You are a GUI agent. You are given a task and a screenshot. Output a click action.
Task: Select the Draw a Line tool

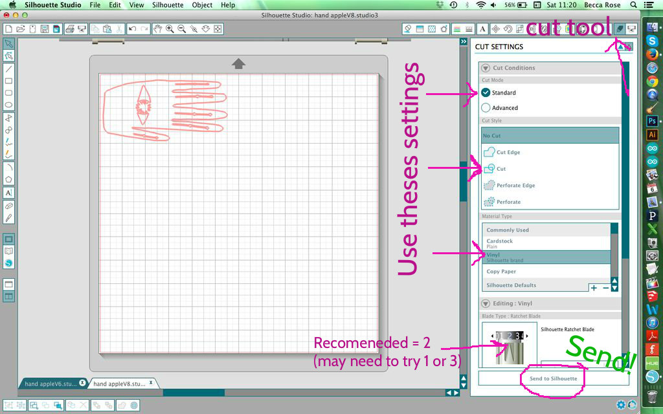8,69
